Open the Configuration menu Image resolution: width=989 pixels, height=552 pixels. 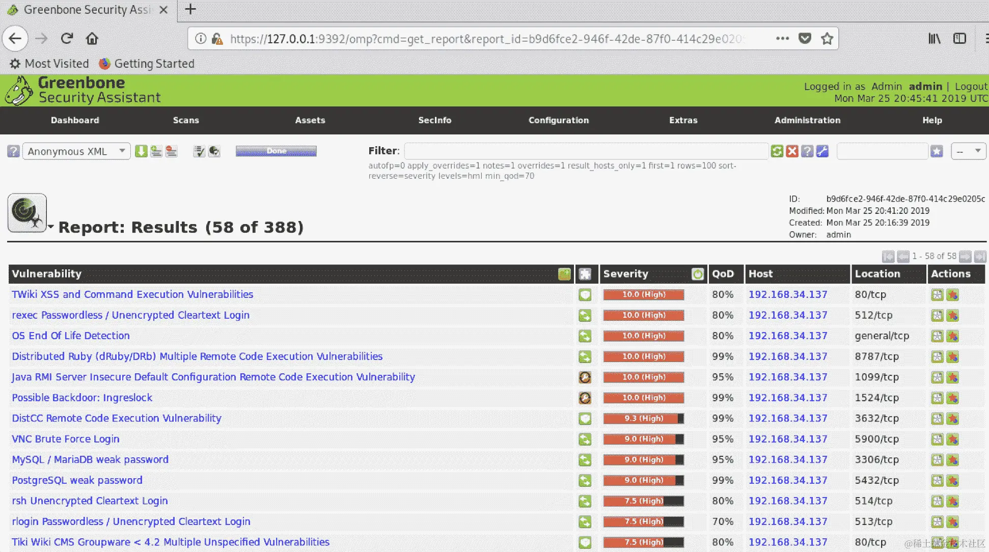(x=558, y=120)
